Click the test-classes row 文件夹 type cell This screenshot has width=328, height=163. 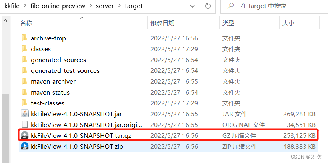pyautogui.click(x=231, y=103)
